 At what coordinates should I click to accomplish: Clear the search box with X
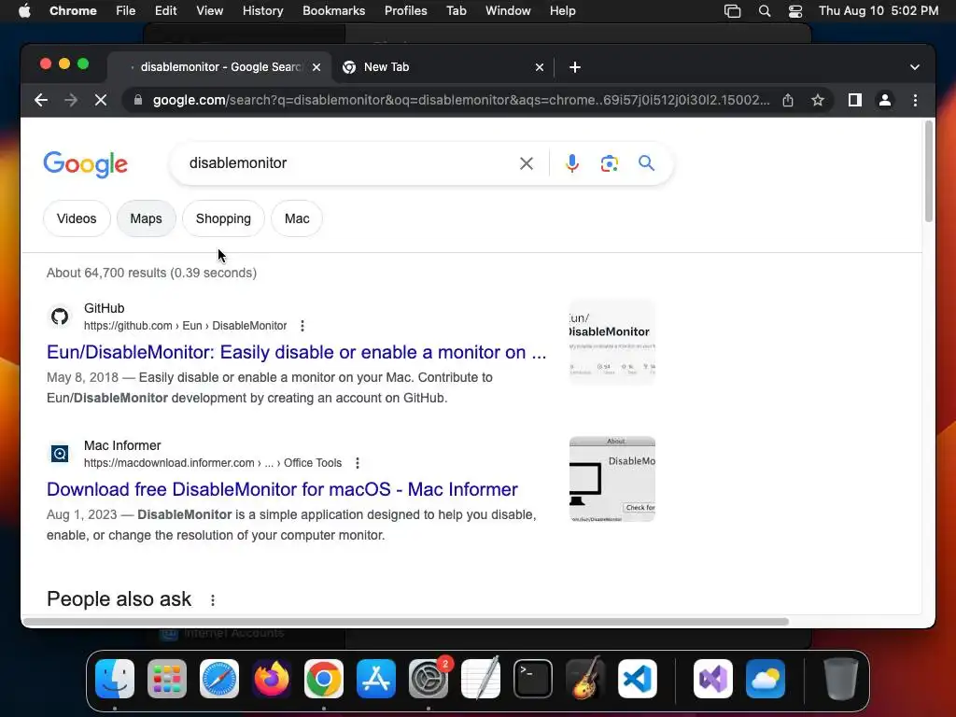527,163
